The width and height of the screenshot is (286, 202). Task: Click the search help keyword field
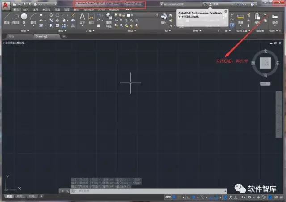(x=182, y=4)
